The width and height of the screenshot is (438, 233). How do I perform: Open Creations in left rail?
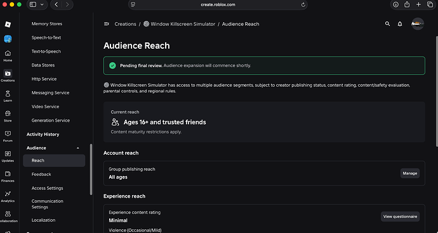(8, 76)
